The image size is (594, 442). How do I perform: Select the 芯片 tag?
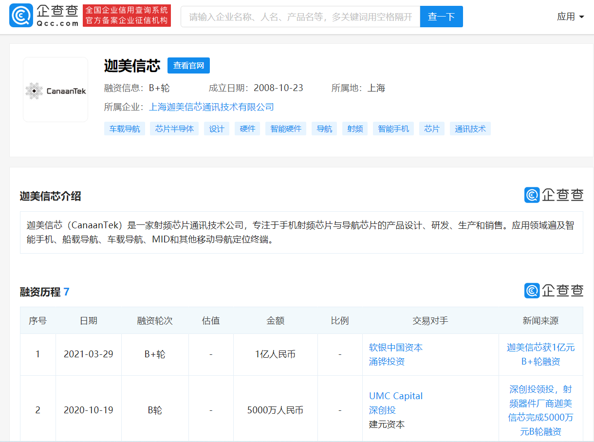point(432,129)
